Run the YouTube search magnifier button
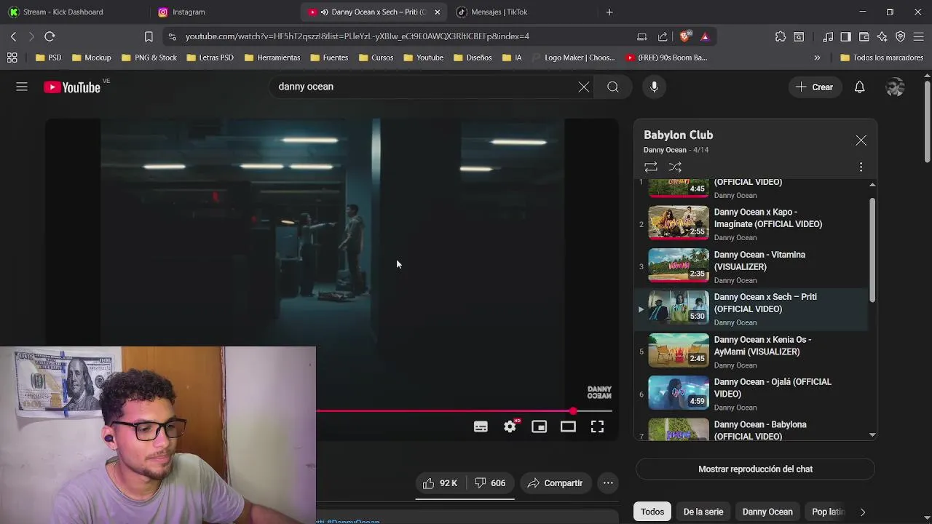 613,87
